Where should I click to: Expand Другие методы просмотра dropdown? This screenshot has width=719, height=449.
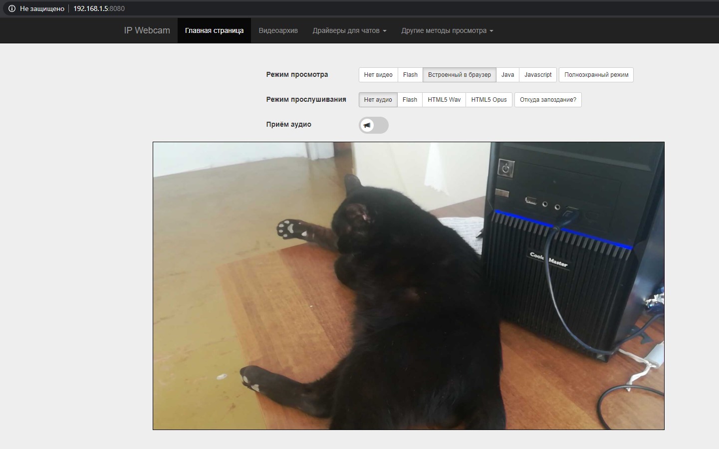point(447,30)
